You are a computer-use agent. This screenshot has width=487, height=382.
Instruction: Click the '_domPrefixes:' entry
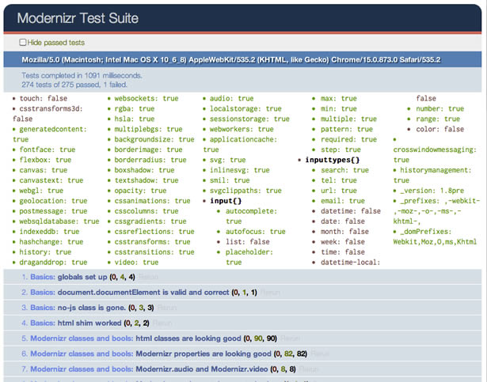[426, 232]
